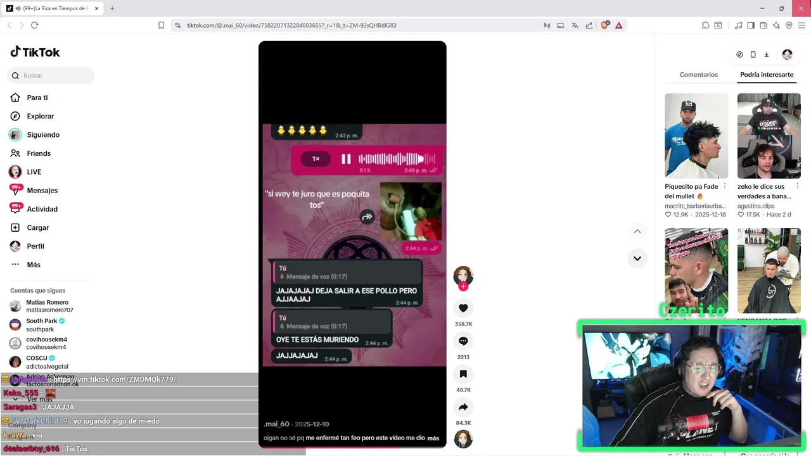The width and height of the screenshot is (811, 456).
Task: Go to Siguiendo feed
Action: pos(35,135)
